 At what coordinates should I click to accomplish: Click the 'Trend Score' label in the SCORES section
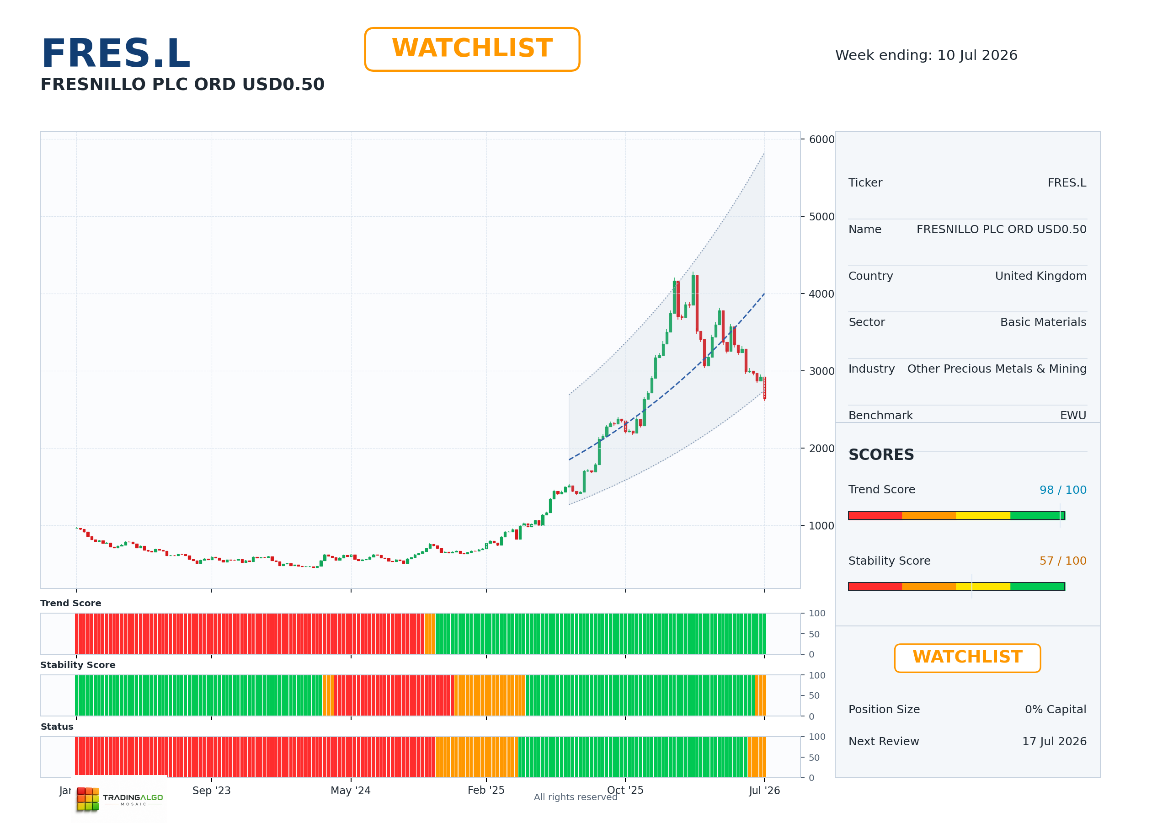881,490
